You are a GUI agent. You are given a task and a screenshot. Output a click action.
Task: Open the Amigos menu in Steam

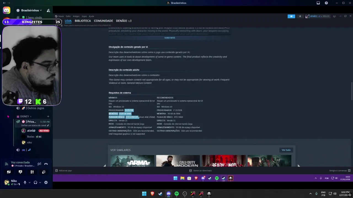[76, 16]
